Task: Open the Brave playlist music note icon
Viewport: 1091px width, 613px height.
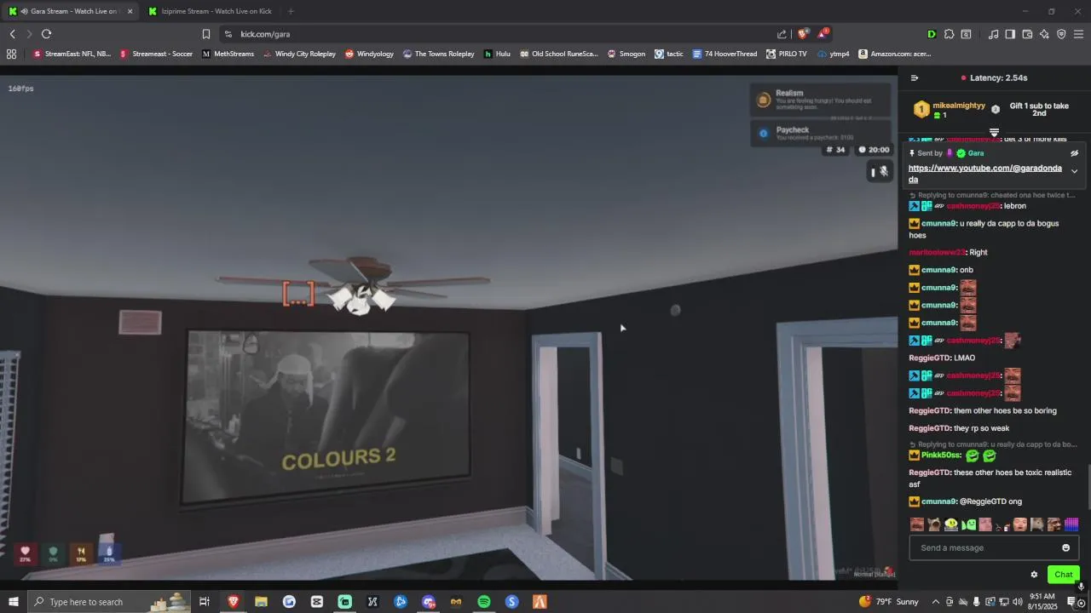Action: [993, 34]
